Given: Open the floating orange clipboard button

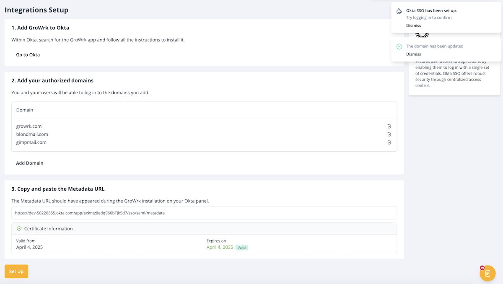Looking at the screenshot, I should (487, 273).
